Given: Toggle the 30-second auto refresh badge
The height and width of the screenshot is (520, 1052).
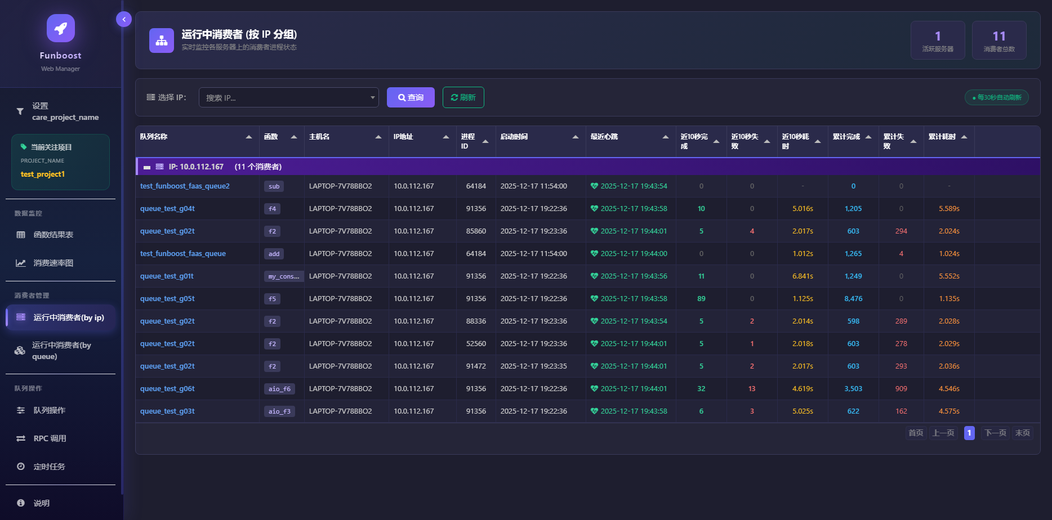Looking at the screenshot, I should [997, 97].
